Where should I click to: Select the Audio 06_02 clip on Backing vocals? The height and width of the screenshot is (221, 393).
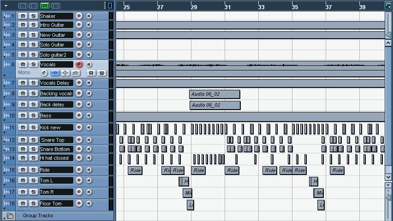point(214,94)
